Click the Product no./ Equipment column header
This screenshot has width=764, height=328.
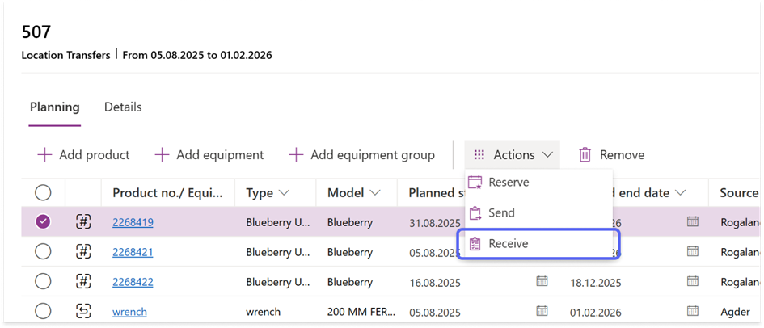pyautogui.click(x=167, y=193)
